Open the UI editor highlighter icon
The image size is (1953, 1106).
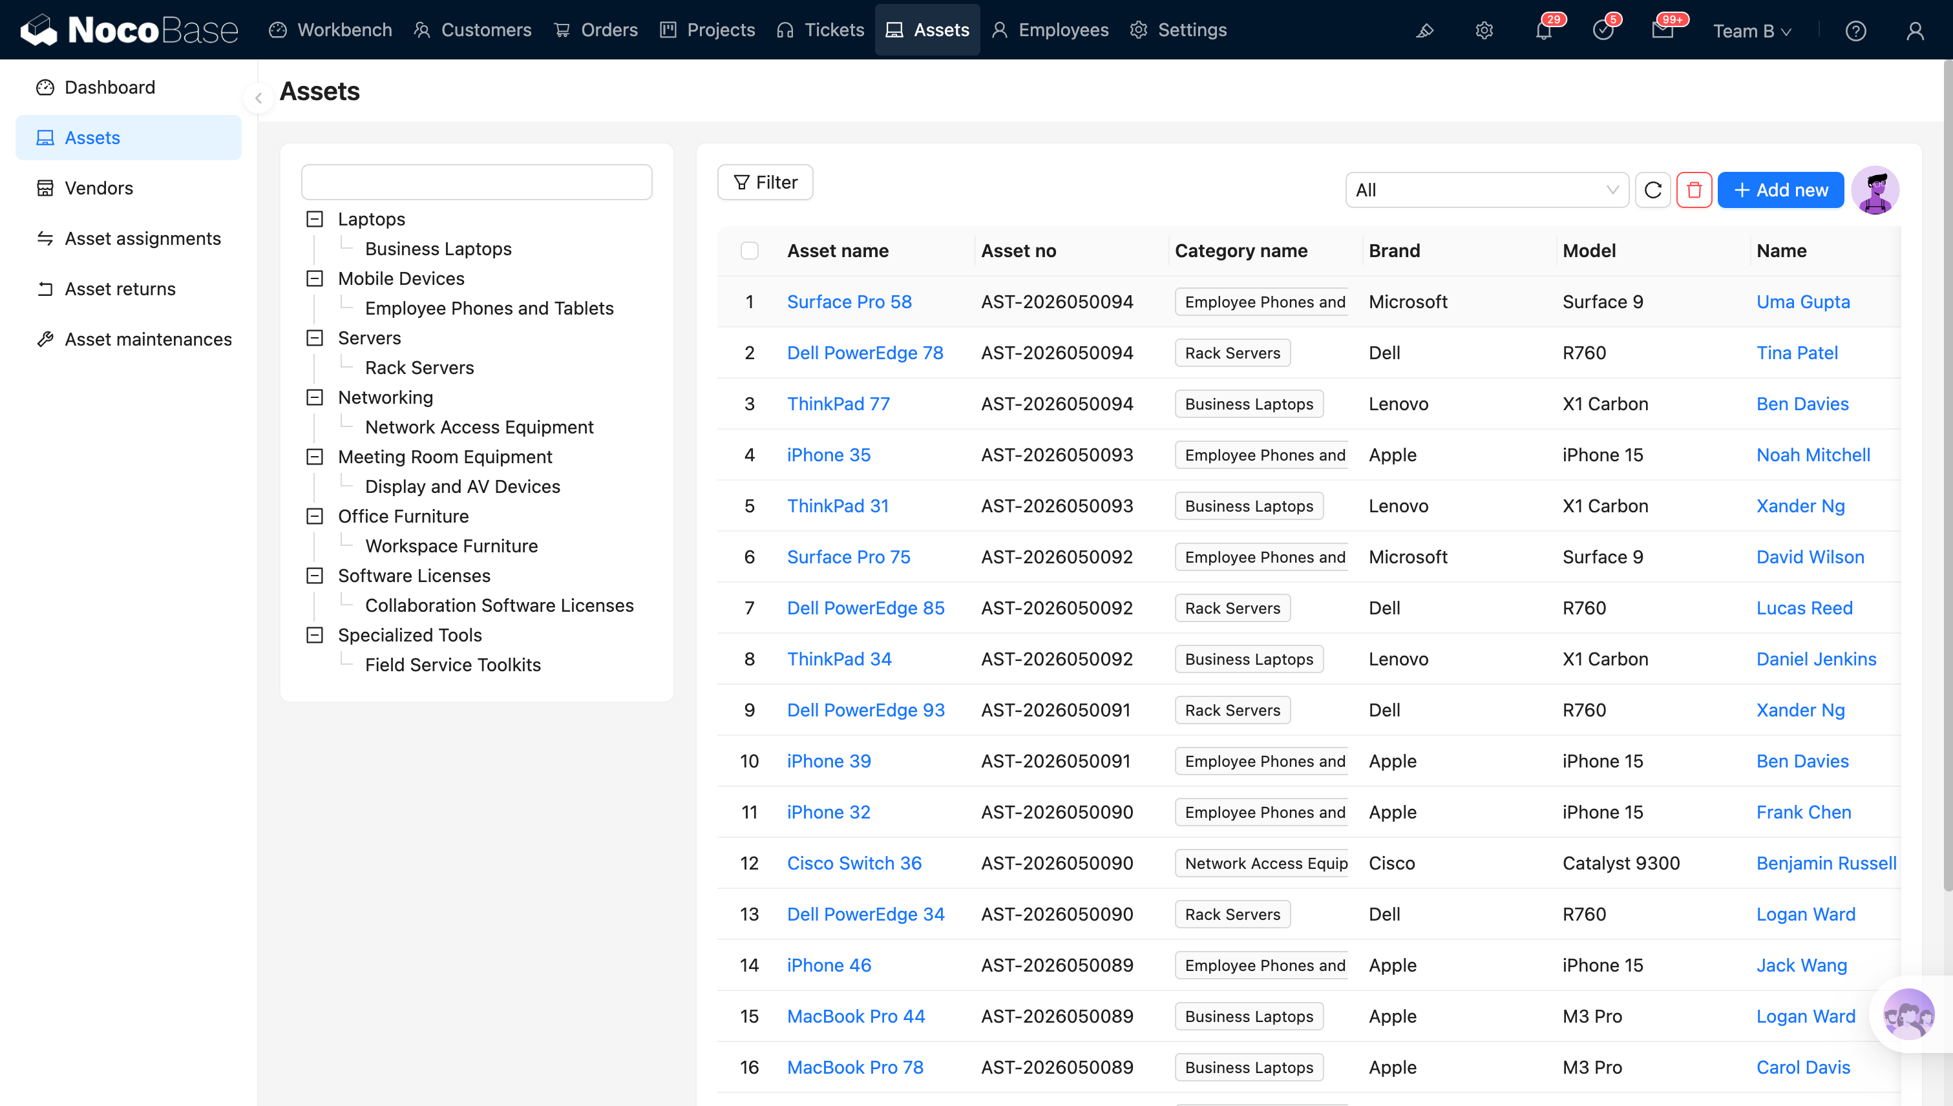coord(1425,30)
